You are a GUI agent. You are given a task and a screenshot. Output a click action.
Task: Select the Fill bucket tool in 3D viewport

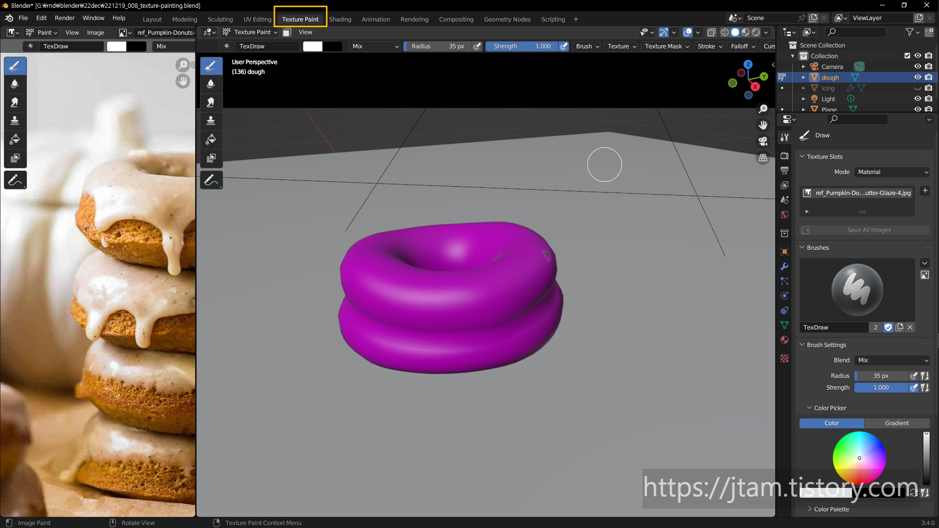[211, 139]
